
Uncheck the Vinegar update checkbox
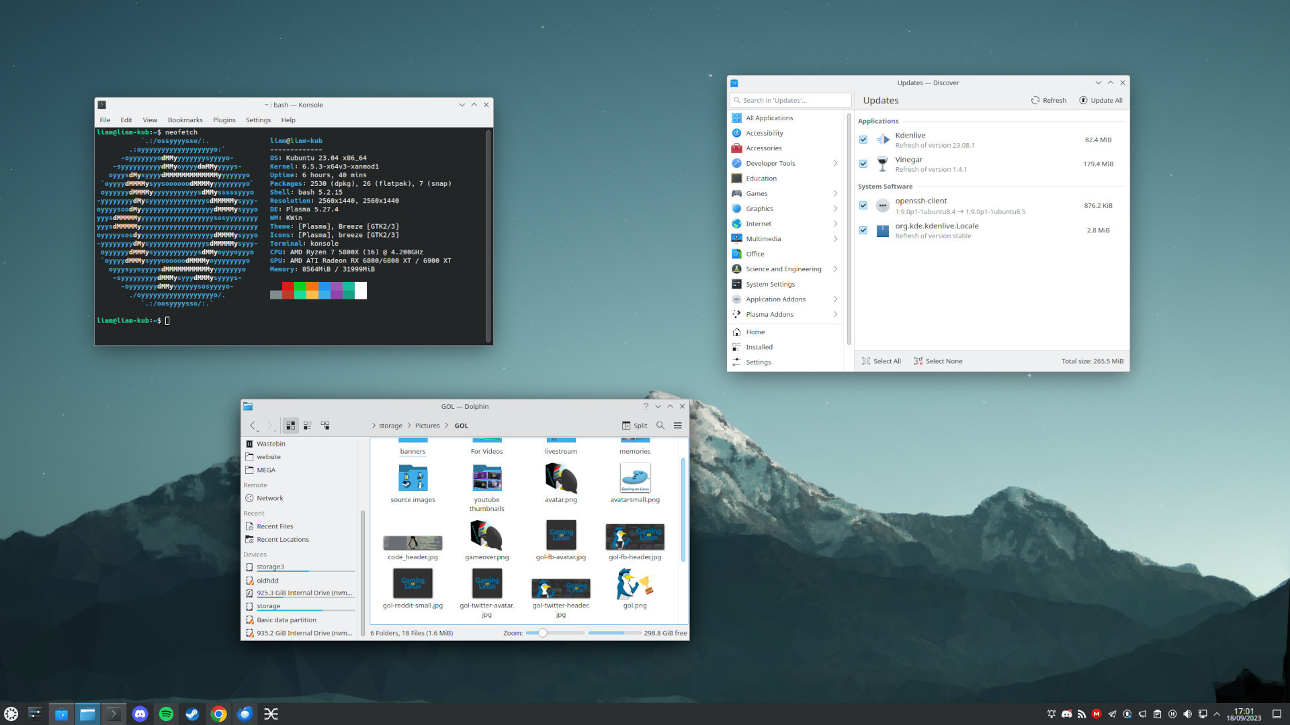click(x=863, y=164)
